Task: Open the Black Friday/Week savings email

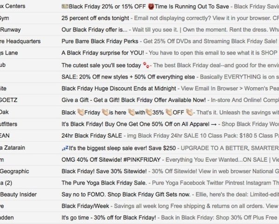Action: coord(139,206)
